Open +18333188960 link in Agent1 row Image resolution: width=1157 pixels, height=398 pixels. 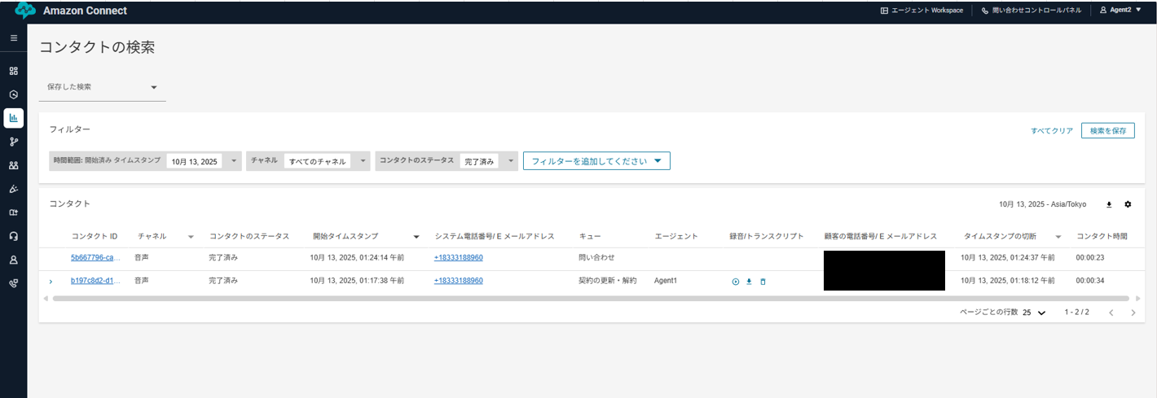[459, 281]
